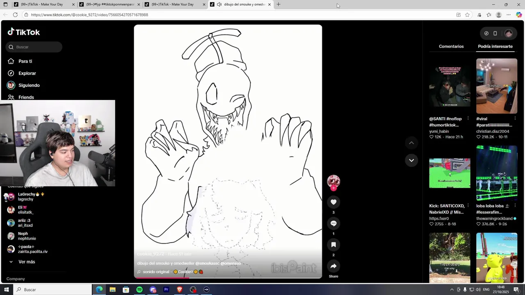Click the TikTok Buscar search field
Viewport: 525px width, 295px height.
tap(34, 47)
